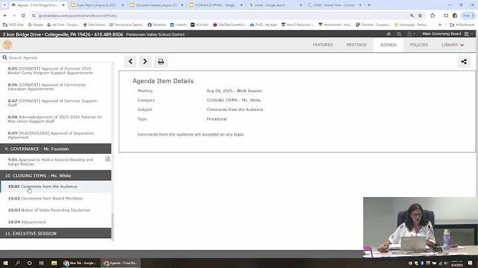Collapse section 10. CLOSING ITEMS - Ms. White

(x=56, y=176)
